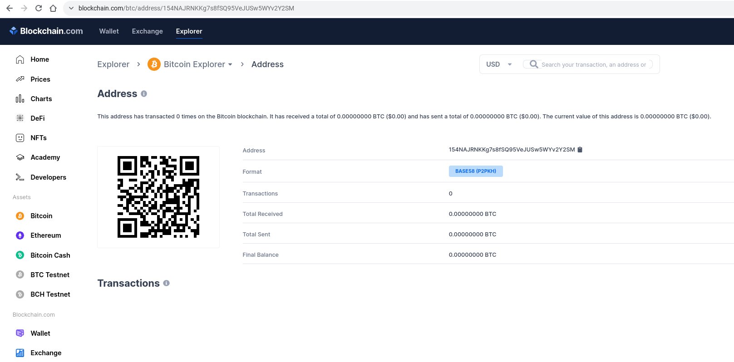Viewport: 734px width, 362px height.
Task: Go forward with browser forward arrow
Action: click(24, 8)
